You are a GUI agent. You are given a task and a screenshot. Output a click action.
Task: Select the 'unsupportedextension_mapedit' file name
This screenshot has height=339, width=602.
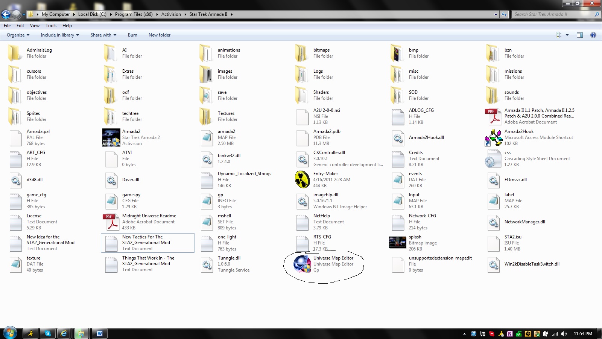[440, 258]
